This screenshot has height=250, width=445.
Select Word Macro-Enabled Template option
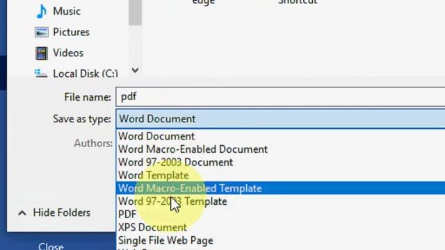[x=280, y=188]
